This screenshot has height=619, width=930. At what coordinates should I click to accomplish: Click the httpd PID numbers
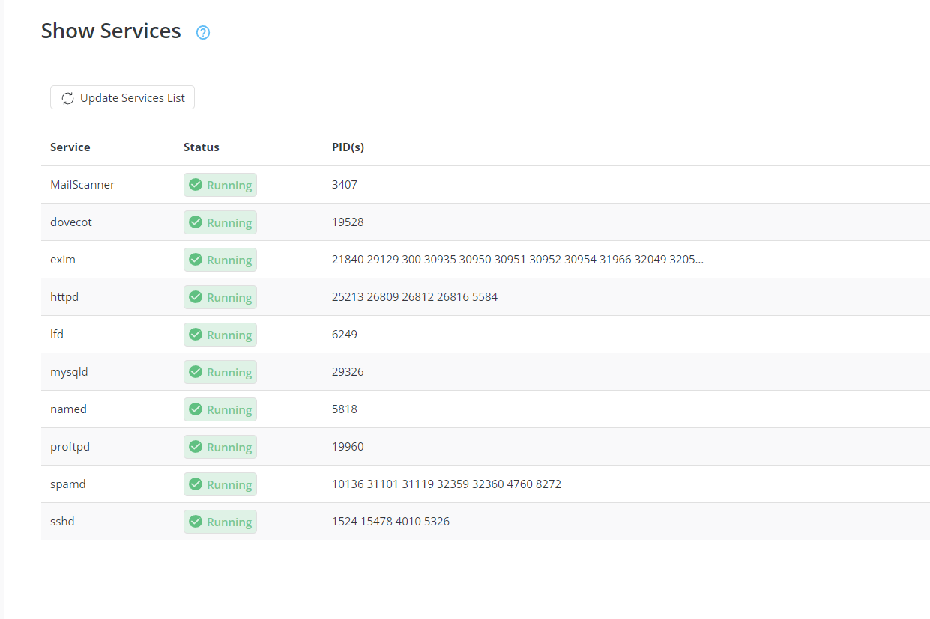coord(414,297)
